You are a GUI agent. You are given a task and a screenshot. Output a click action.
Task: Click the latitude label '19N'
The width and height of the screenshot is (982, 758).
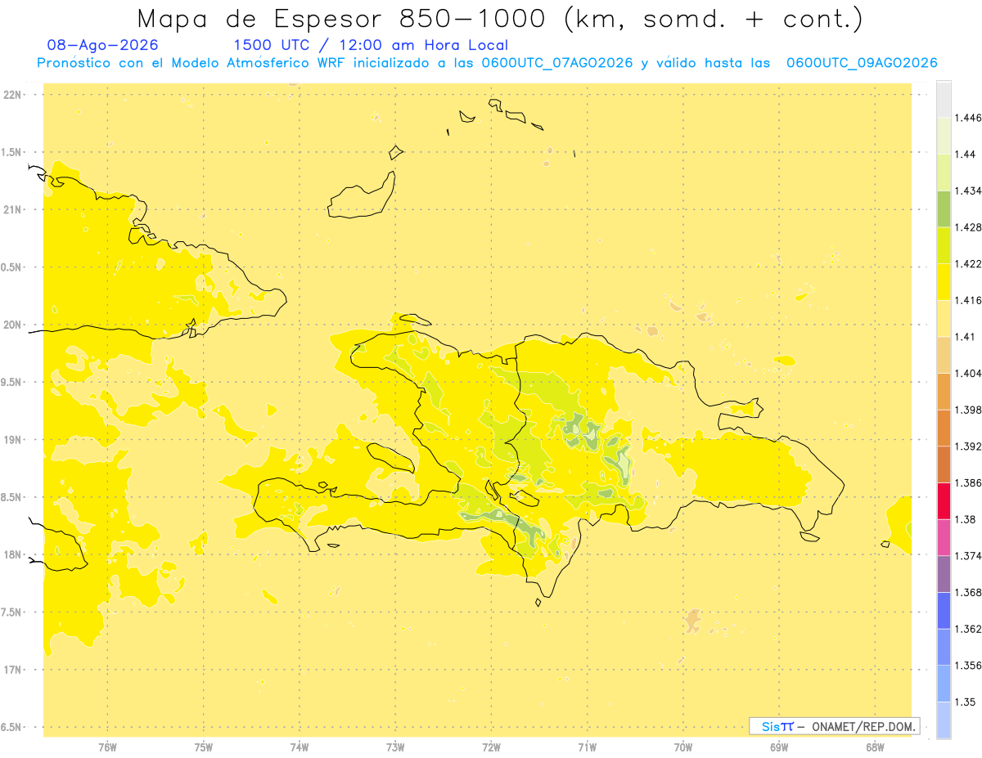[x=12, y=439]
